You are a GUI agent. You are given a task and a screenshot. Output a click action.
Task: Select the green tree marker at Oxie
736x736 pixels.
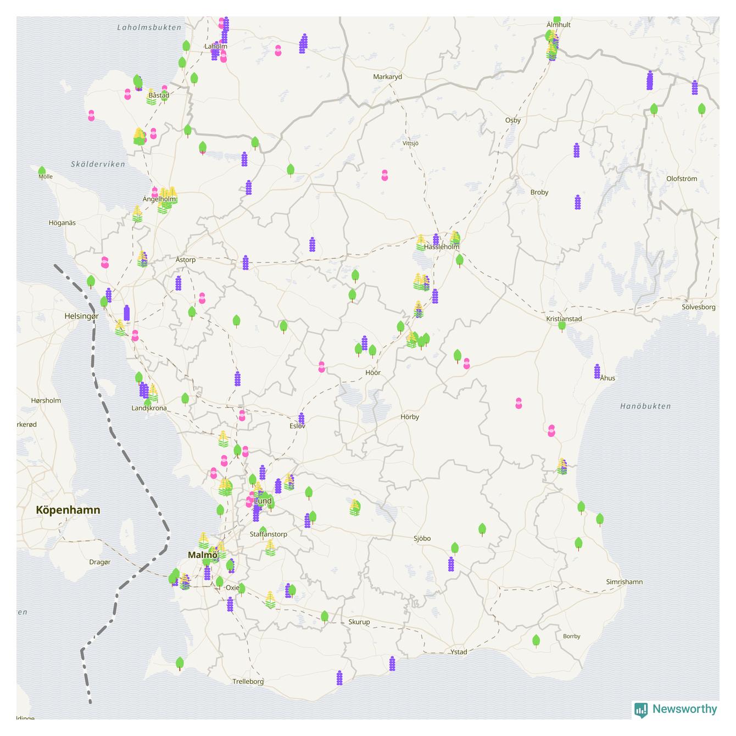click(241, 590)
